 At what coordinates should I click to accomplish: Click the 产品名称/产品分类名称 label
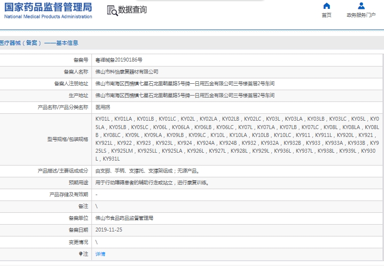tap(63, 107)
